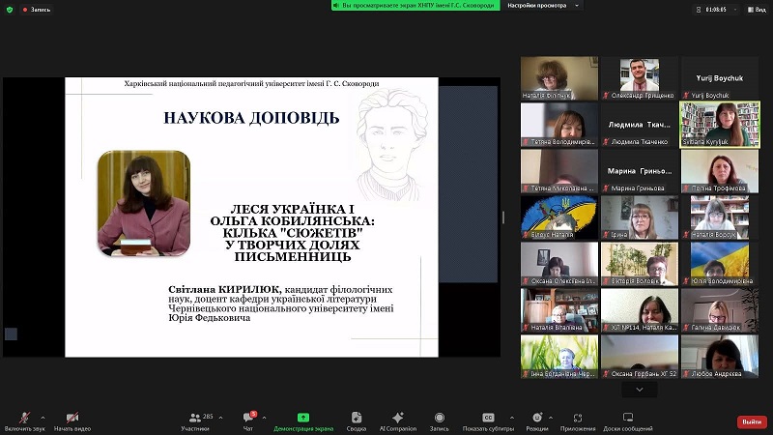Expand the arrow next to Реакции

(x=551, y=418)
